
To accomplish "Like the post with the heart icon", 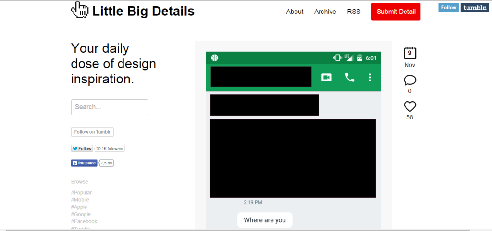I will 410,106.
